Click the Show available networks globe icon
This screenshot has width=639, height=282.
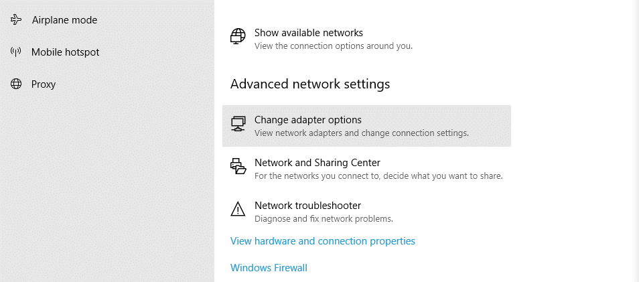[x=238, y=36]
